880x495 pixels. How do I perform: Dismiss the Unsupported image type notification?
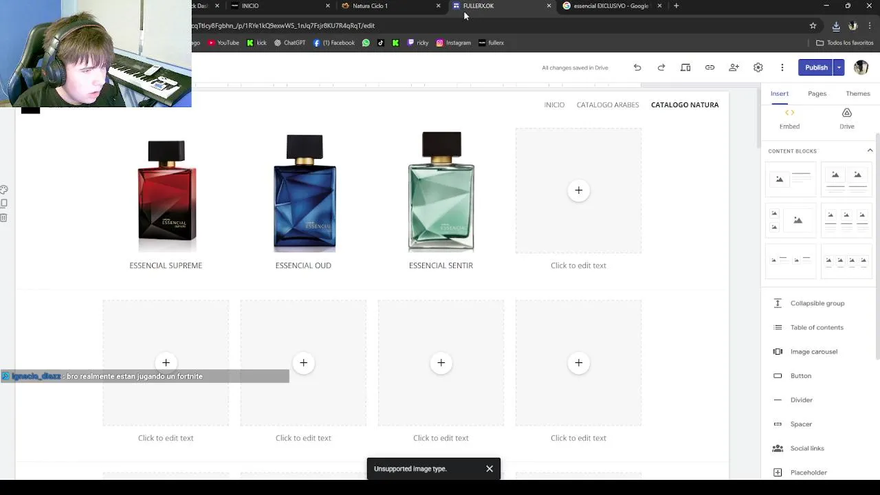(489, 469)
